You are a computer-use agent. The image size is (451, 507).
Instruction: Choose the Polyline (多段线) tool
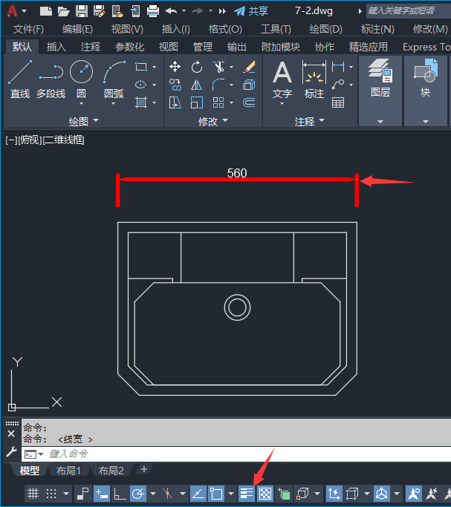[x=51, y=79]
